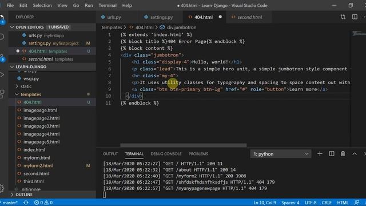This screenshot has height=206, width=366.
Task: Split the terminal panel
Action: pos(332,154)
